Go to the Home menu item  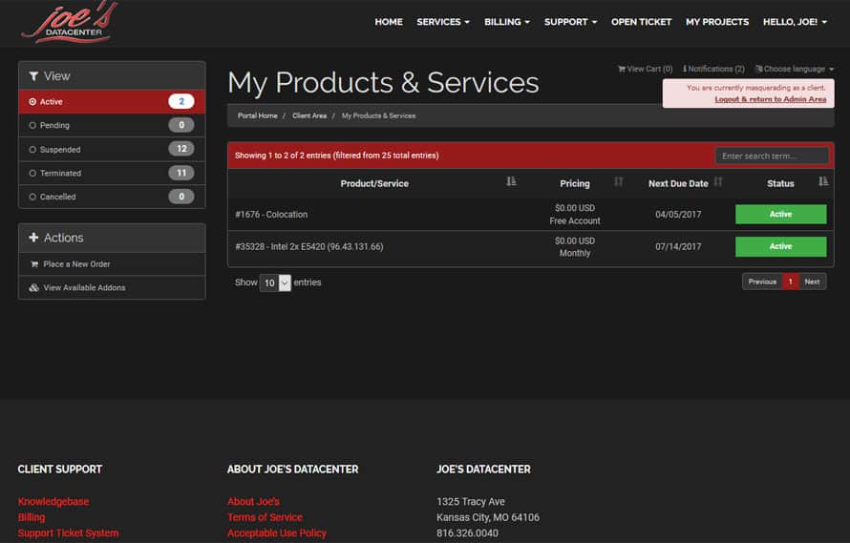coord(389,22)
